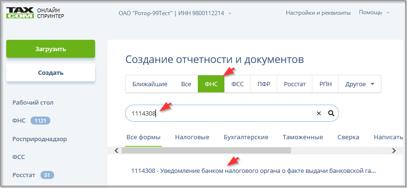Clear the search field with X icon
Screen dimensions: 407x188
point(319,113)
